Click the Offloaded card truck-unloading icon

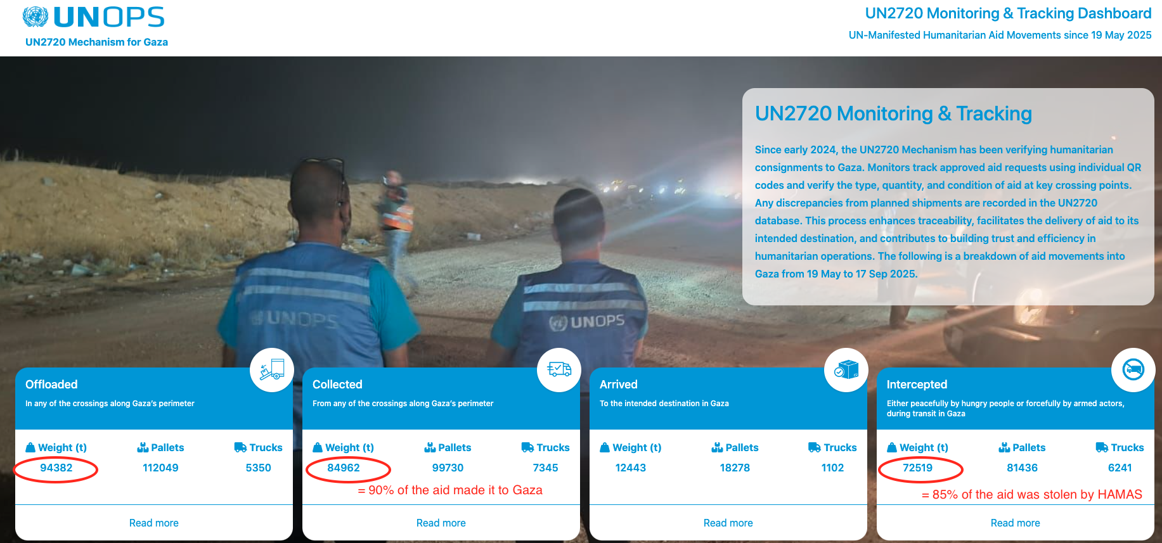tap(272, 370)
